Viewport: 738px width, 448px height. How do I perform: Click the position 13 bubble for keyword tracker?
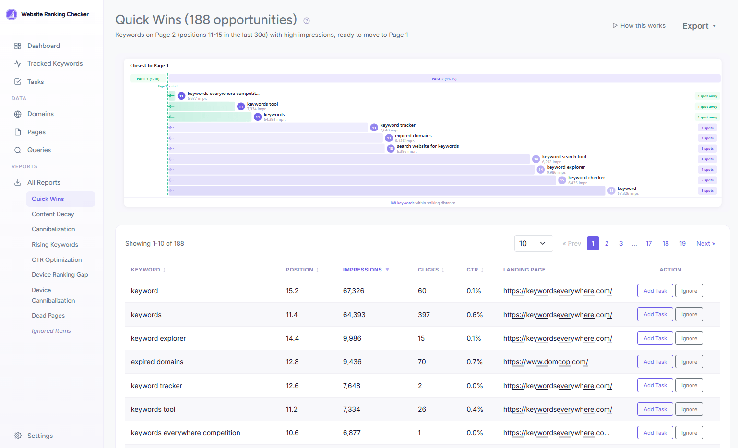click(x=374, y=128)
